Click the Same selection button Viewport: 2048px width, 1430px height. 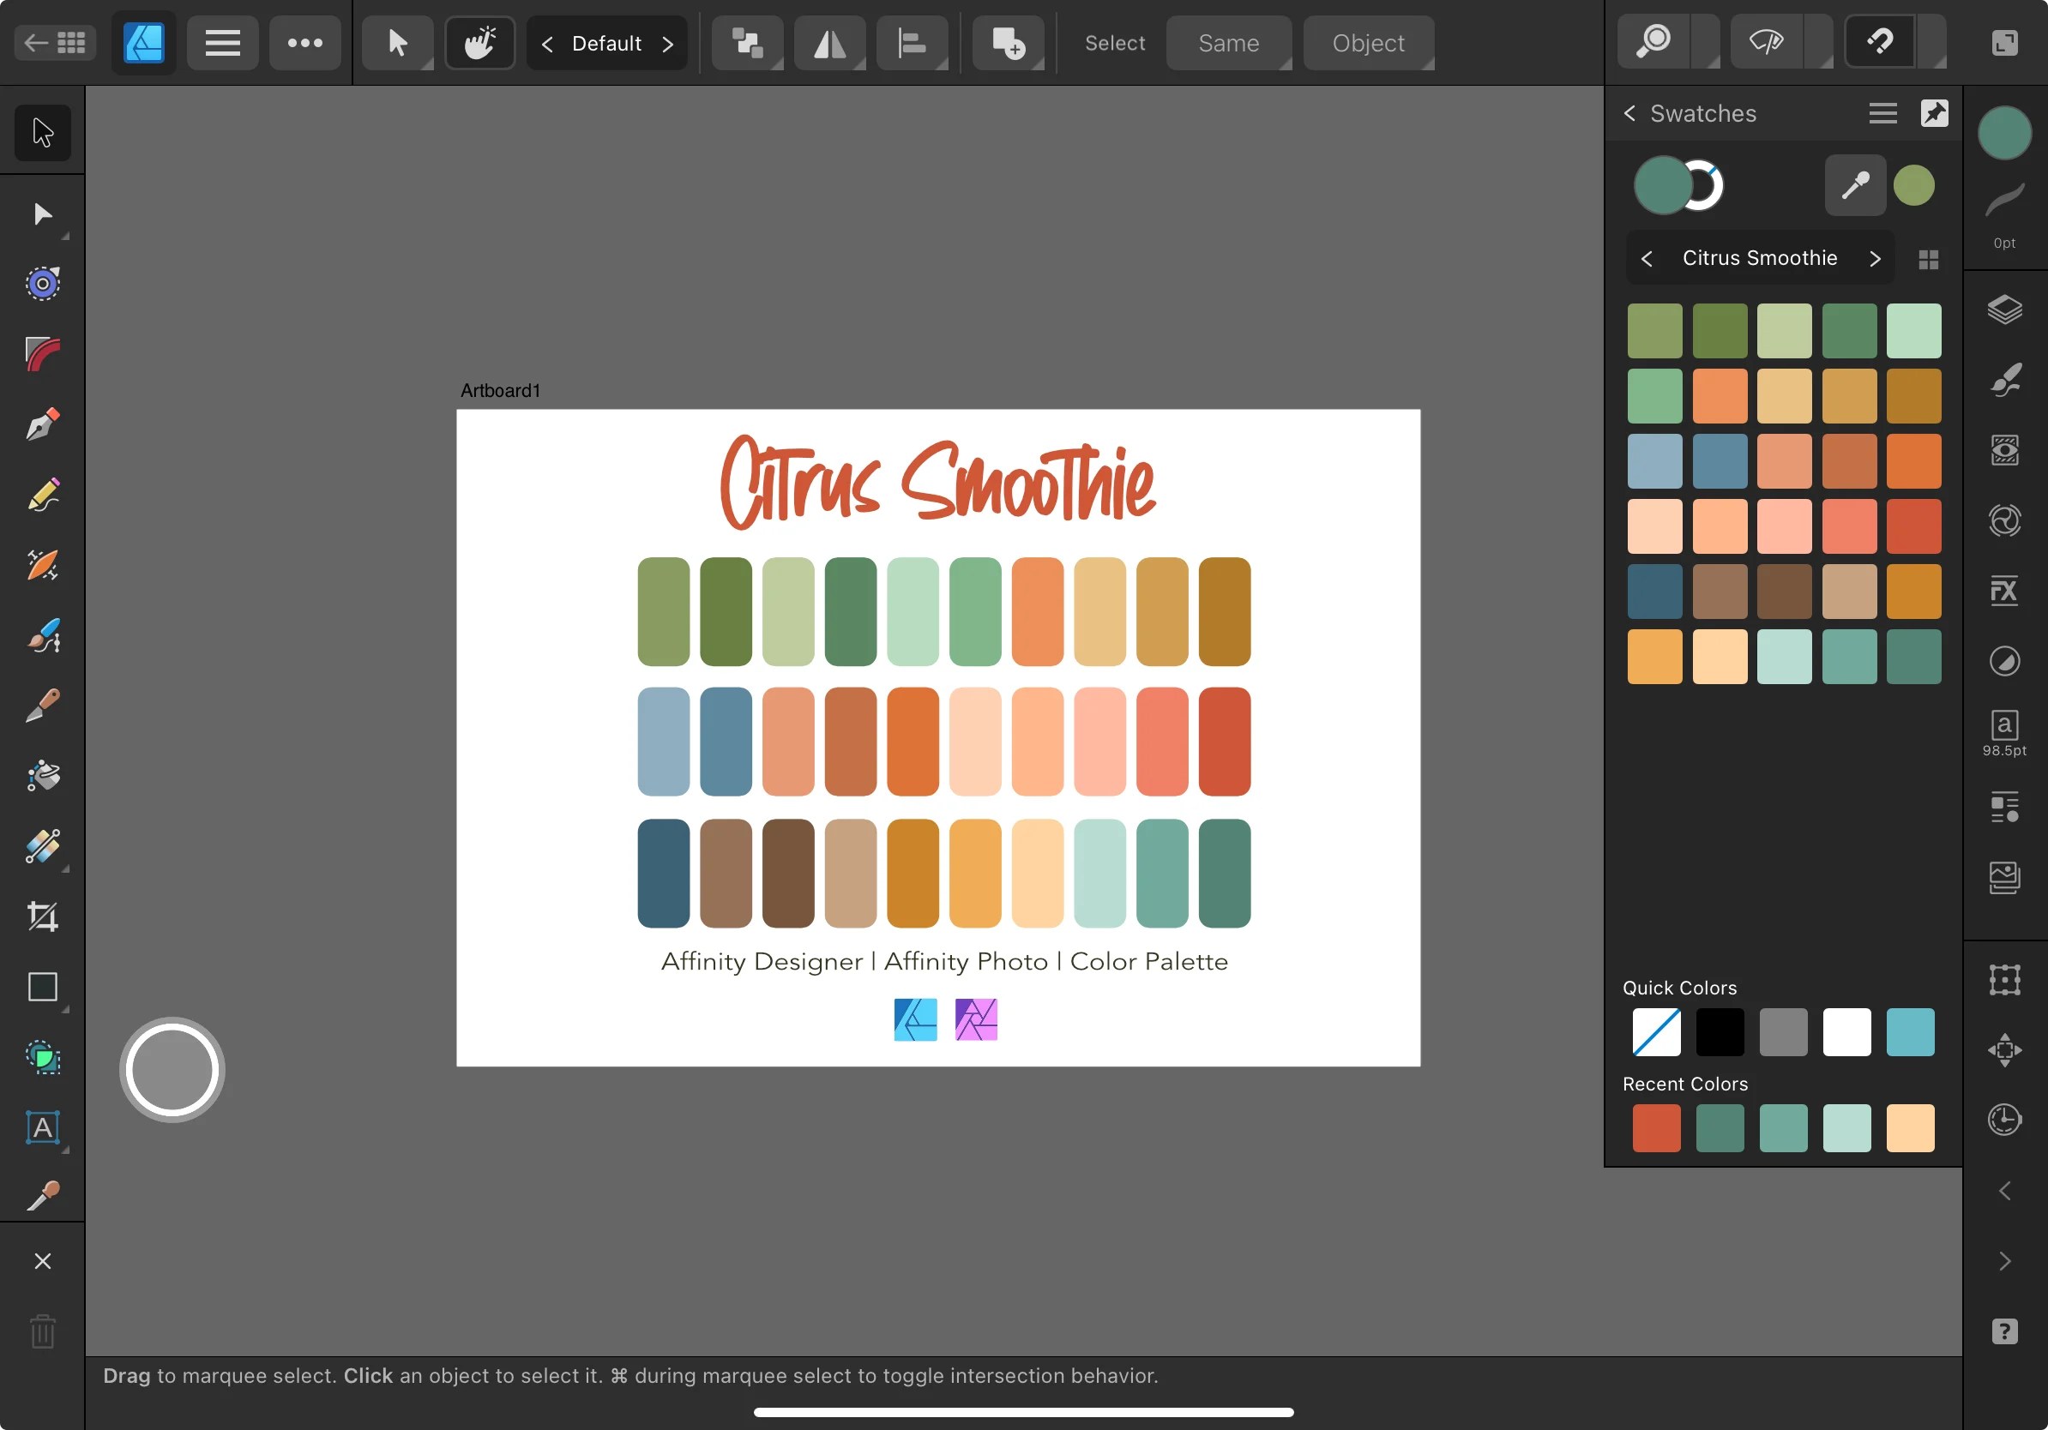point(1228,42)
